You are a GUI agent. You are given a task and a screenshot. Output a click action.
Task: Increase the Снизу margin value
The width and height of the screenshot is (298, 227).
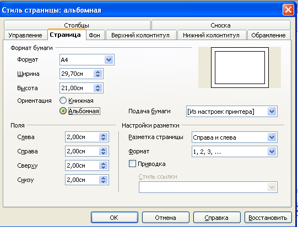click(x=104, y=178)
